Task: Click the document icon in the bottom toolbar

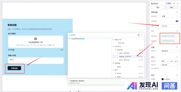Action: [78, 91]
